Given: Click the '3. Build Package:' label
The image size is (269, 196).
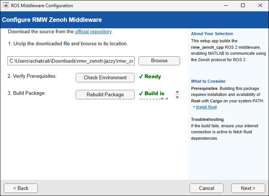Looking at the screenshot, I should (x=26, y=93).
